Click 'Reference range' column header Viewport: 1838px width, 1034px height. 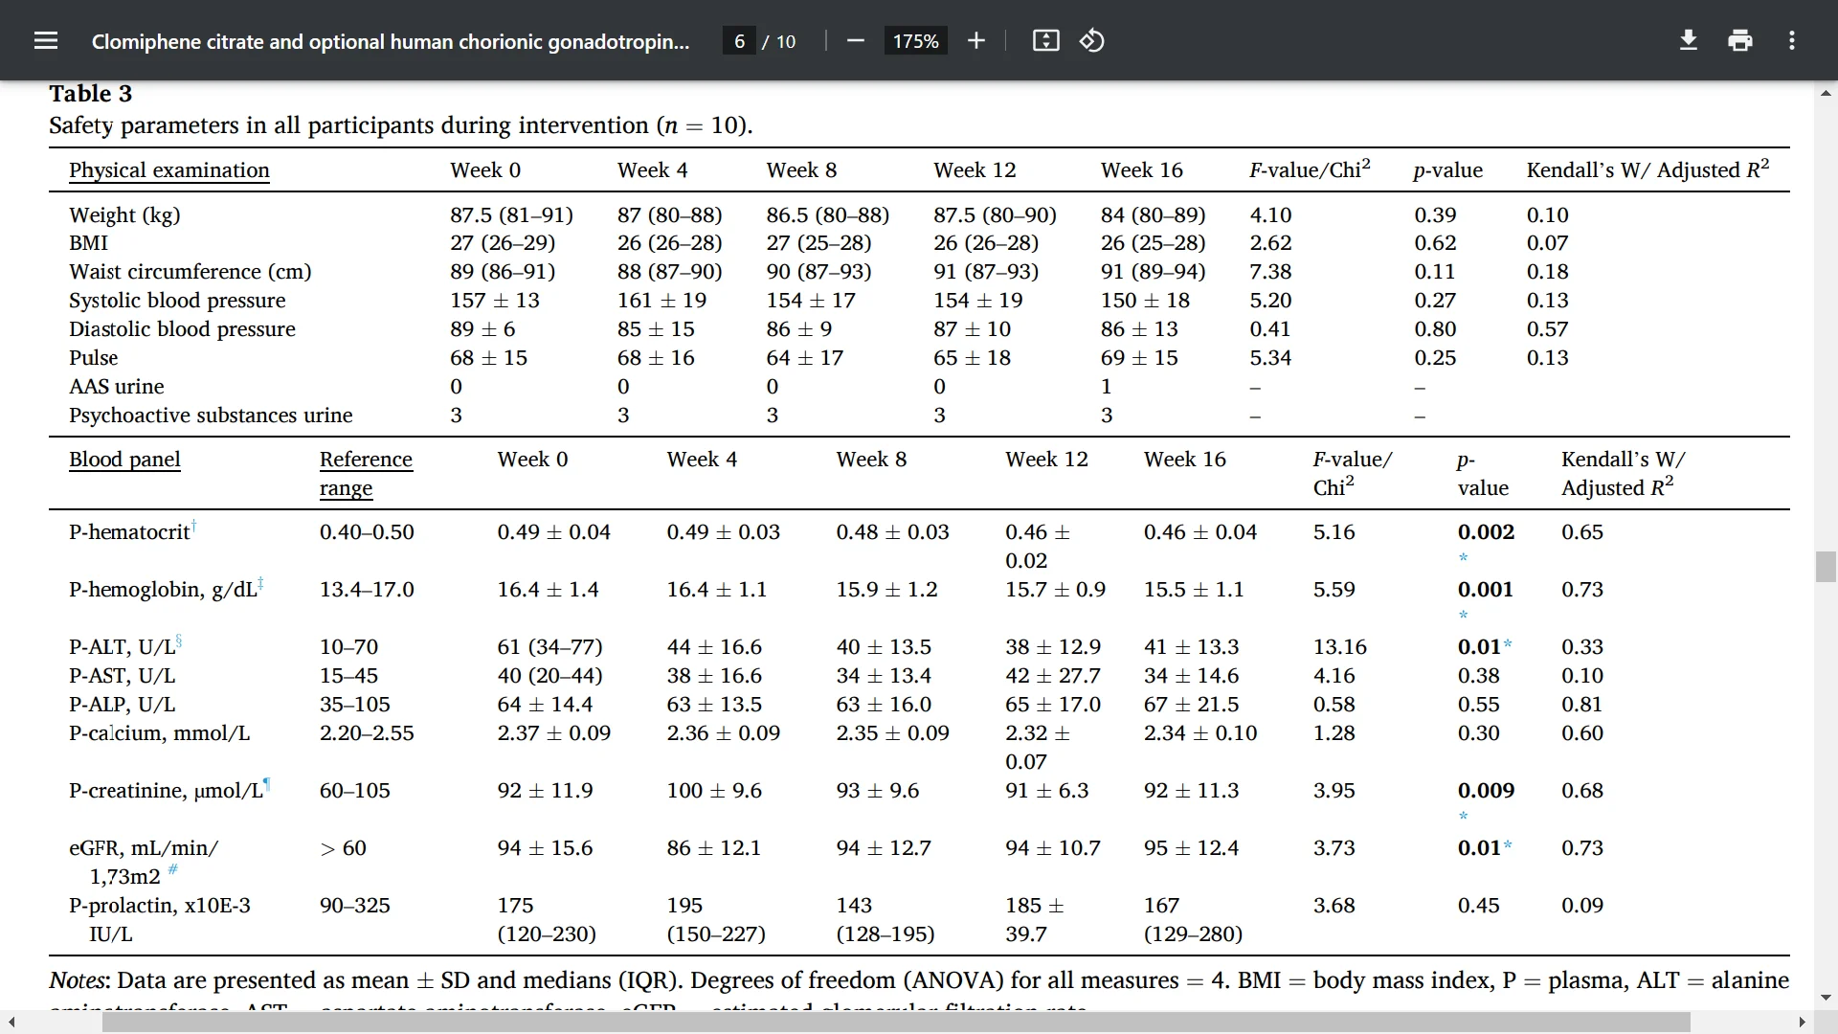click(366, 474)
